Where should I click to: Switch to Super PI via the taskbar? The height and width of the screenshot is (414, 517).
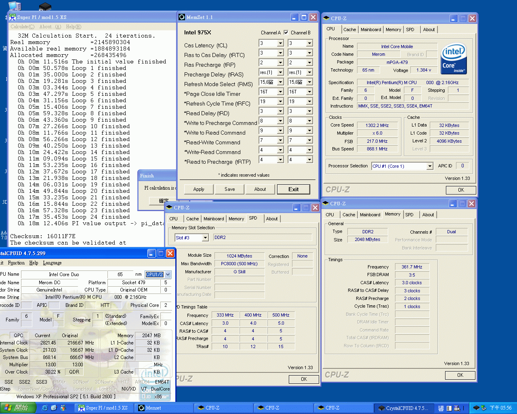point(104,408)
